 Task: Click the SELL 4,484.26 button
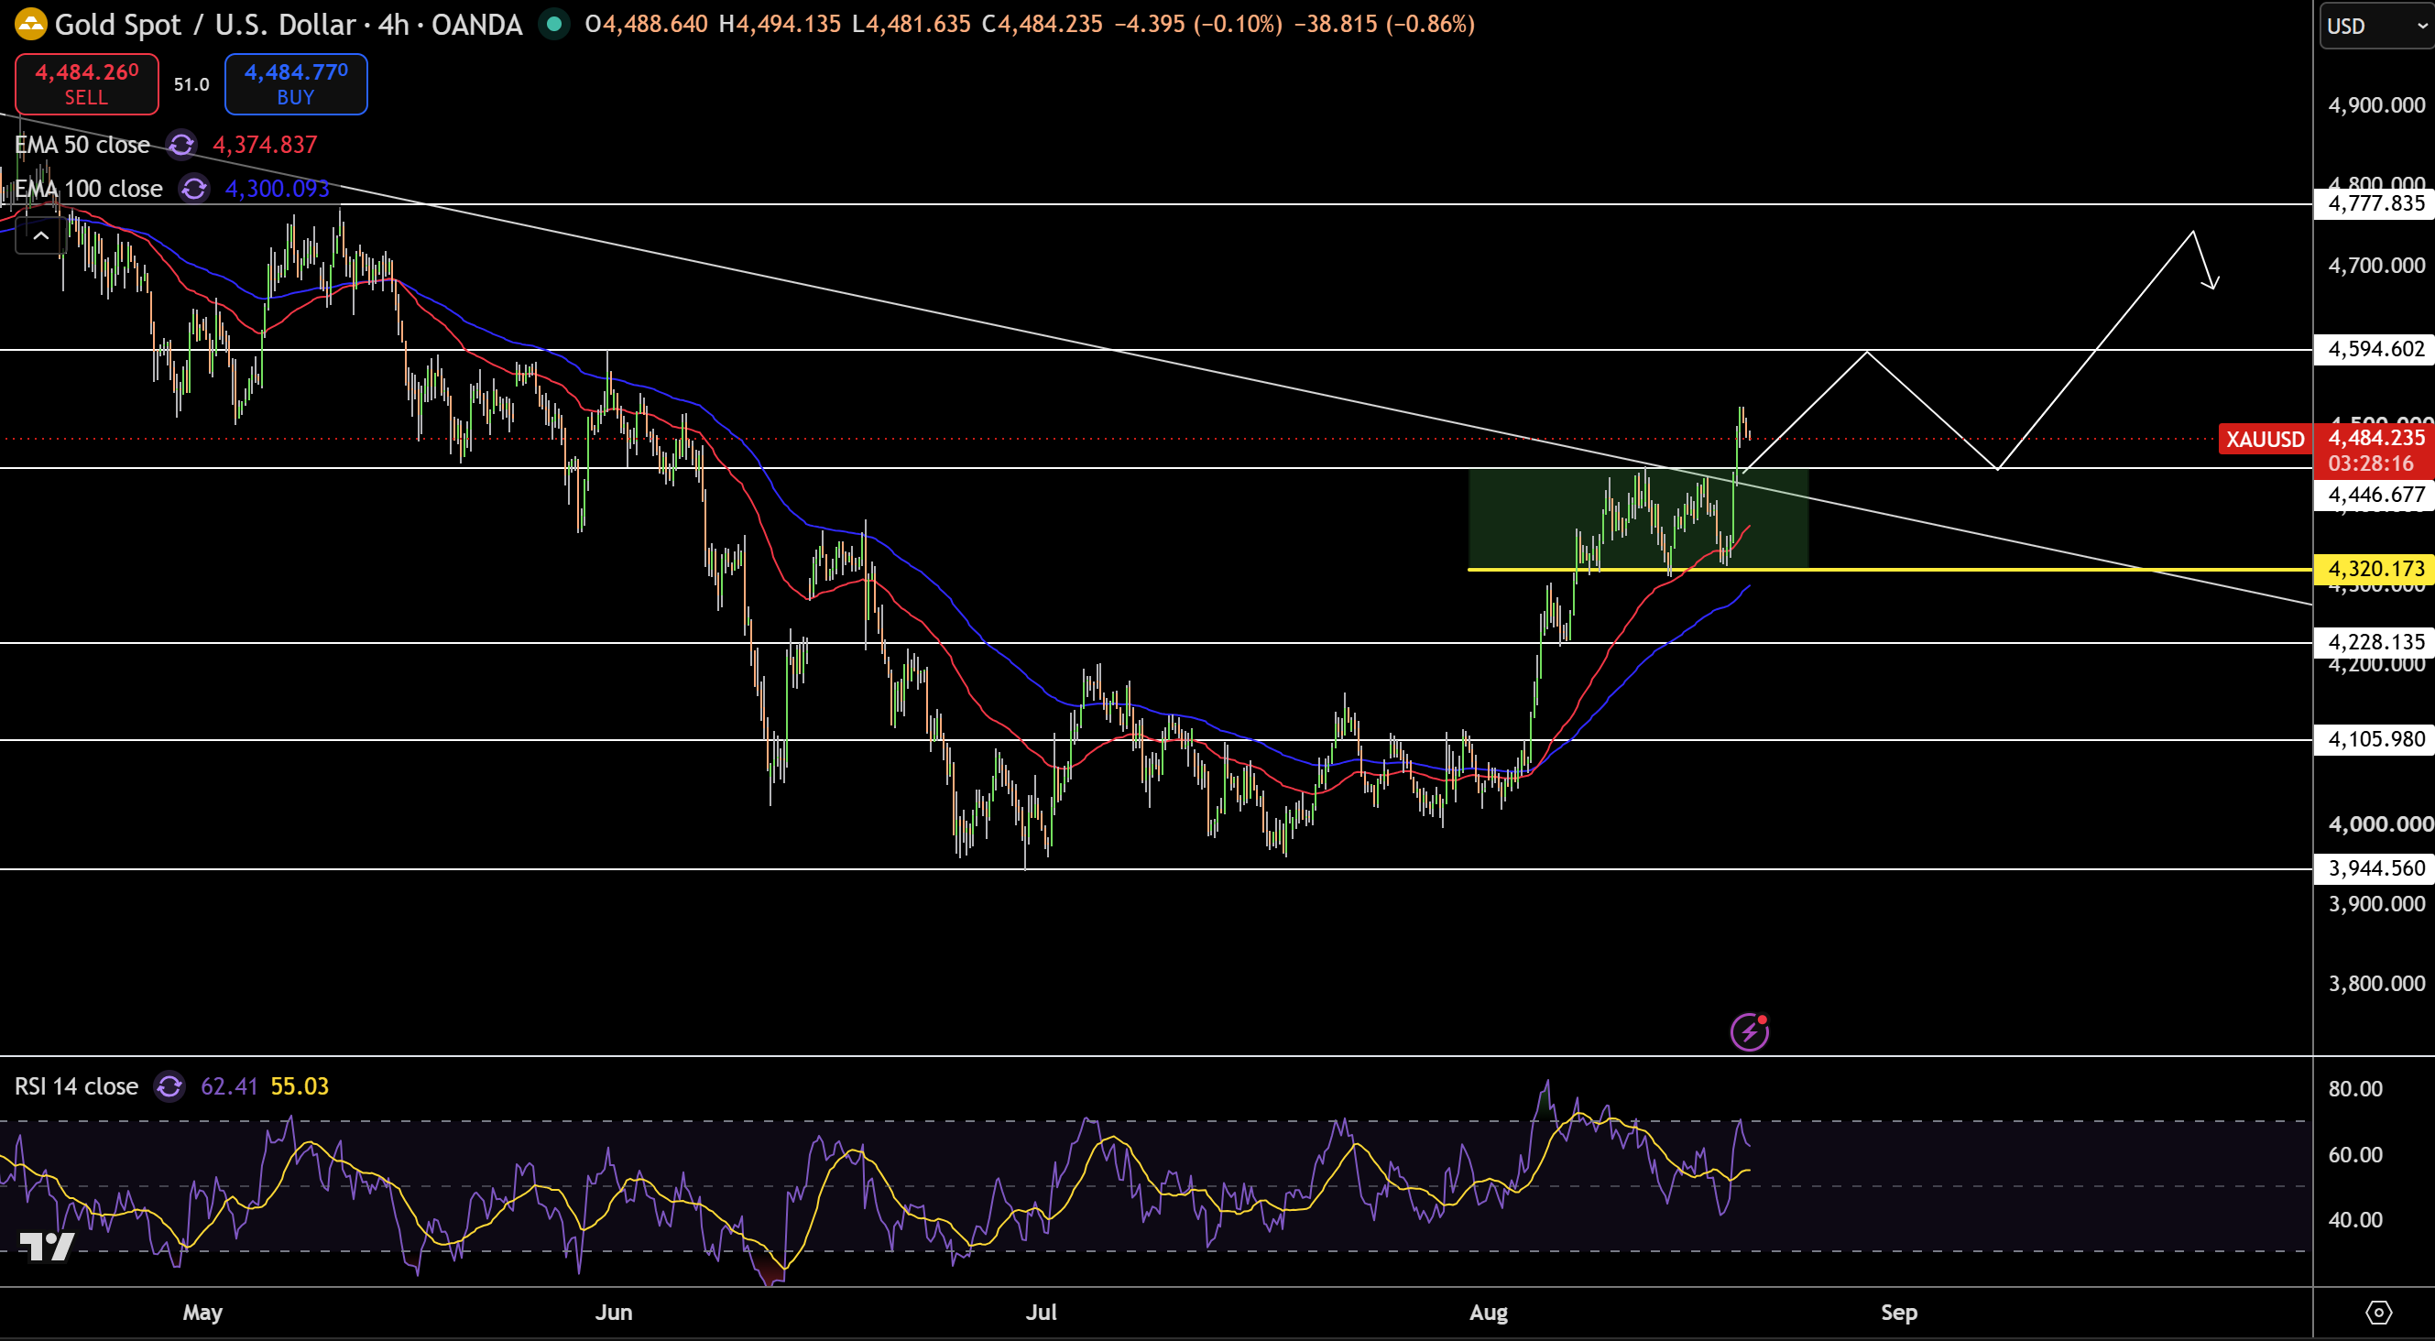click(x=87, y=84)
